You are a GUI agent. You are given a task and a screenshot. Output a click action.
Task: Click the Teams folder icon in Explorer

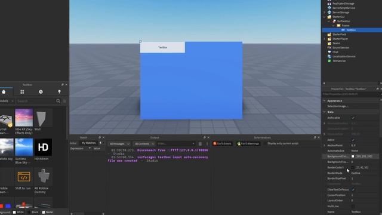pos(329,44)
